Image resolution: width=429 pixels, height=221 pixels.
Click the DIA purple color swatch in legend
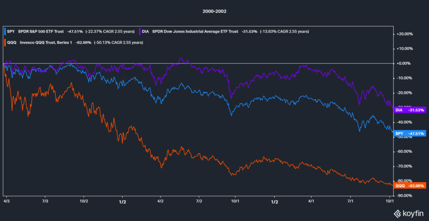pyautogui.click(x=140, y=31)
